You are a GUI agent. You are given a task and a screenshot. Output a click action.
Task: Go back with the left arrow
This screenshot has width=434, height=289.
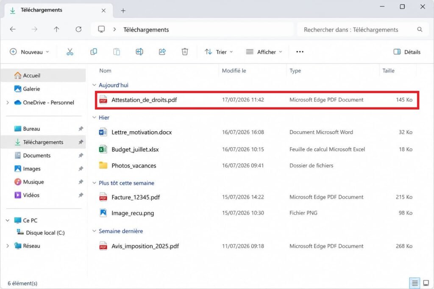point(13,29)
